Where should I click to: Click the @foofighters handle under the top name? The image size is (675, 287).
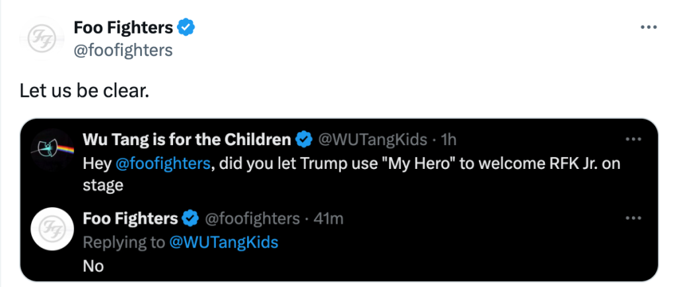123,50
